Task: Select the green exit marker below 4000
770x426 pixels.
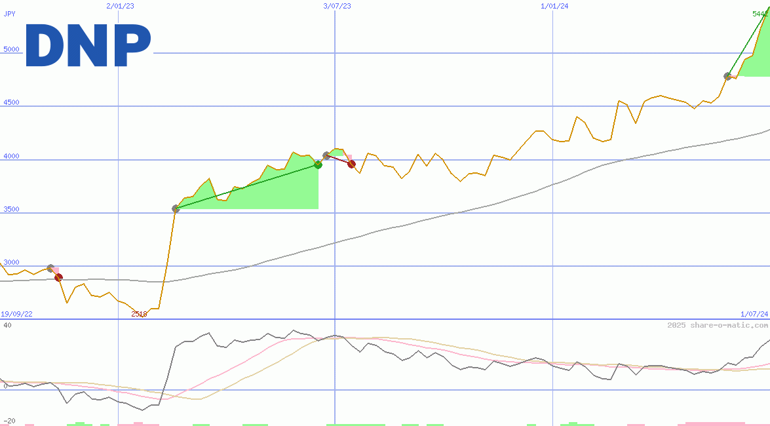Action: 318,165
